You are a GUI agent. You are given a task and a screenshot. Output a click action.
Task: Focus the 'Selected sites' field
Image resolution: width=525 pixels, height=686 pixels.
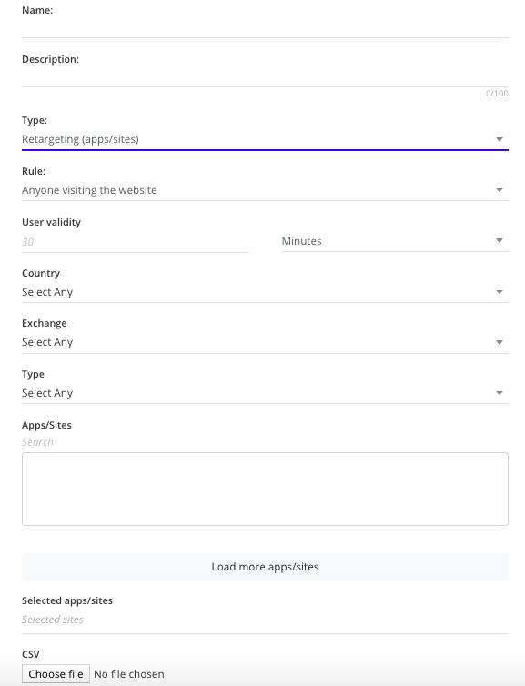(265, 620)
